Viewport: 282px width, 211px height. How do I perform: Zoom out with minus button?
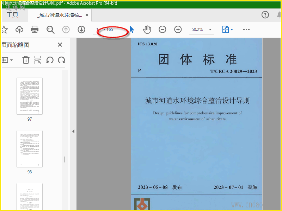(163, 30)
